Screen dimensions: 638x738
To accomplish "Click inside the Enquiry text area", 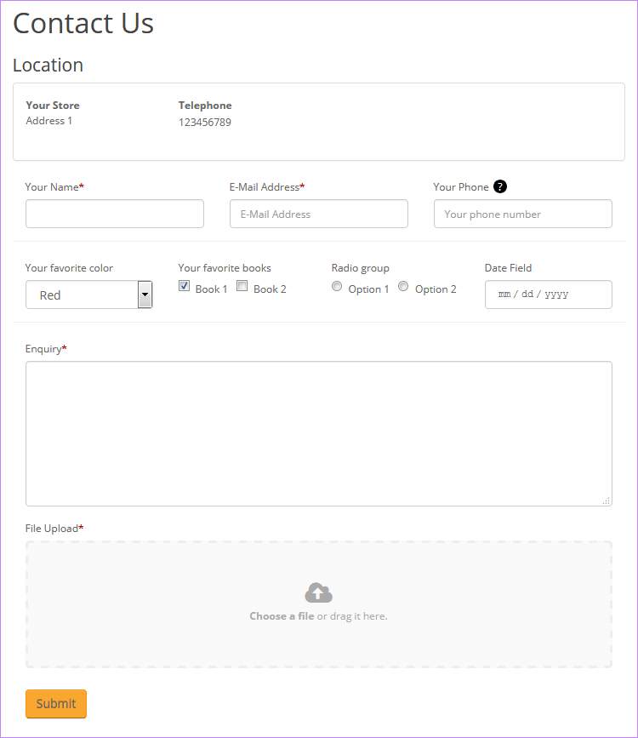I will [x=319, y=433].
